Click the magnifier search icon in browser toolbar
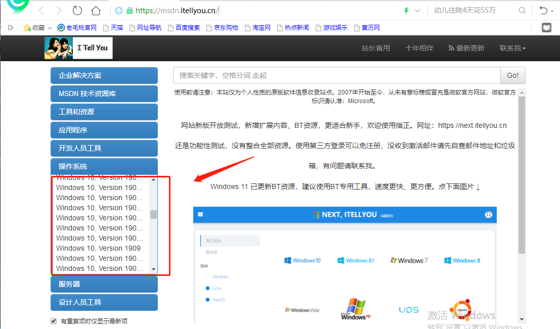 click(522, 10)
